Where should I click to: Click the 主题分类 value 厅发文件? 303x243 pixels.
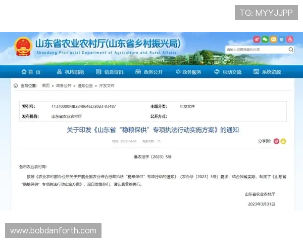coord(187,106)
